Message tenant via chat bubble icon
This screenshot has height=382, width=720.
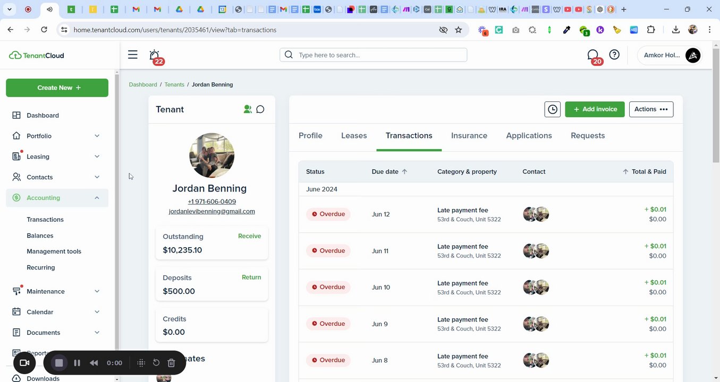pyautogui.click(x=260, y=109)
